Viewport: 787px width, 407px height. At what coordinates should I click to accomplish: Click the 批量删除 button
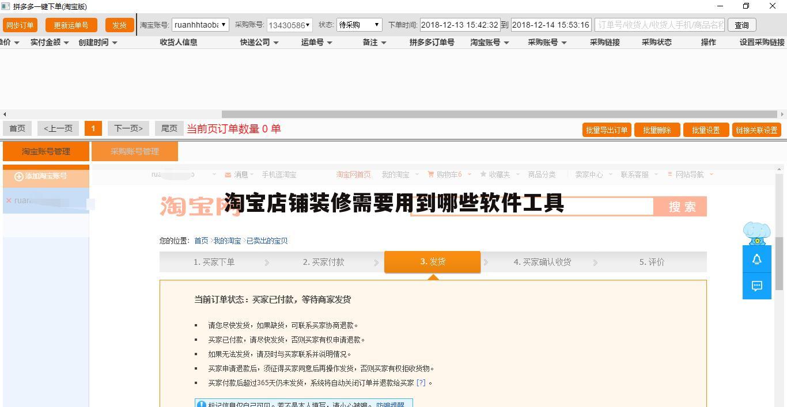coord(657,130)
